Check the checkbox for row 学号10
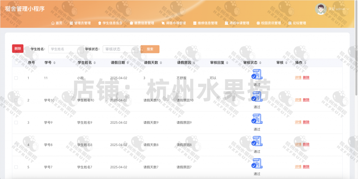This screenshot has width=358, height=179. (x=16, y=100)
